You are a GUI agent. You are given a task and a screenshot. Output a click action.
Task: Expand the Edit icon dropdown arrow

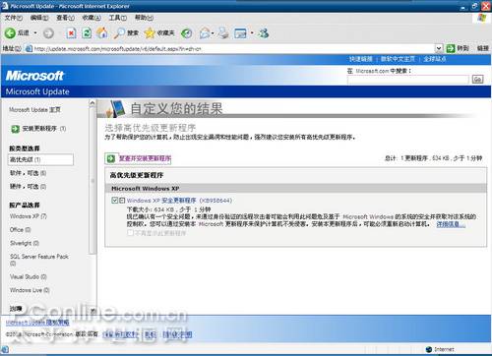[252, 33]
